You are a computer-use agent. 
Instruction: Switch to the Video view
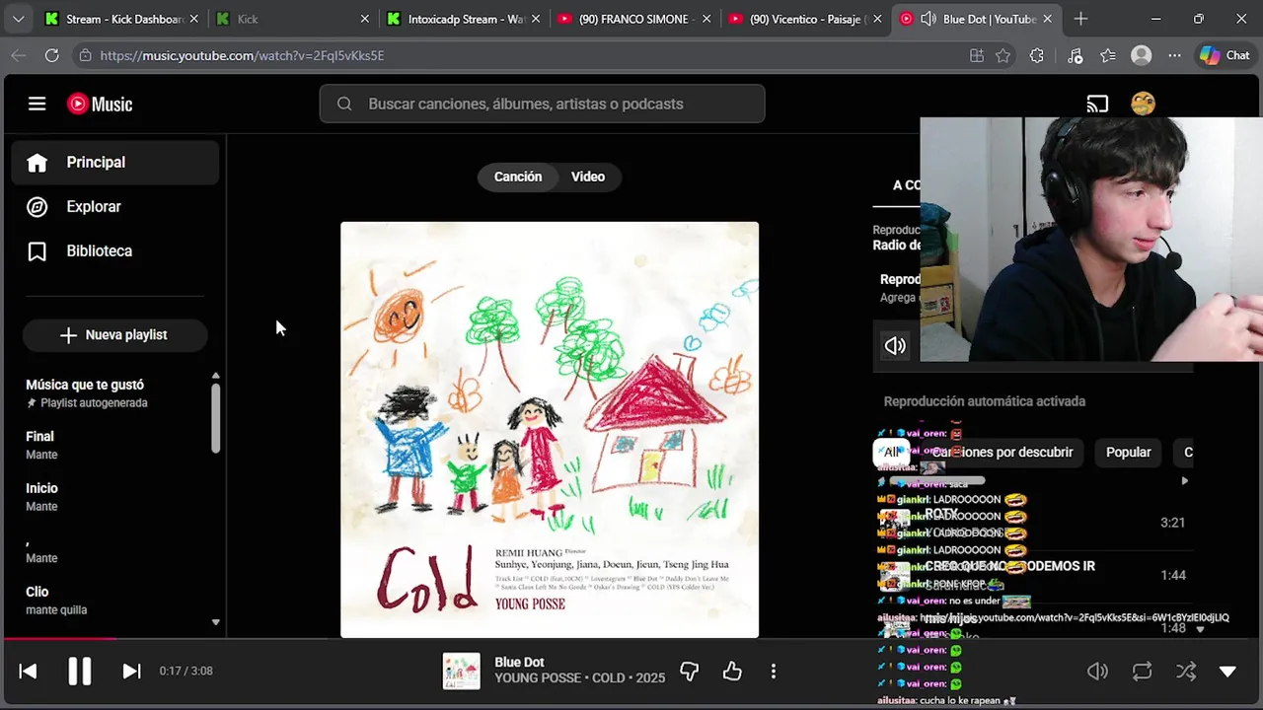[x=588, y=177]
